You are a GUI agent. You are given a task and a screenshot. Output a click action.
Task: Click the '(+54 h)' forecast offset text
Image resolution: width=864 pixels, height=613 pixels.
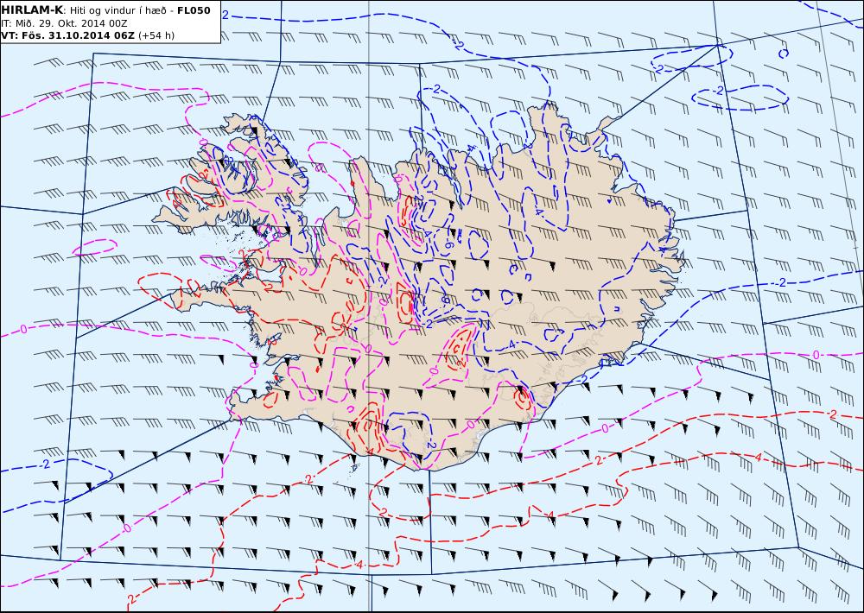click(x=156, y=35)
